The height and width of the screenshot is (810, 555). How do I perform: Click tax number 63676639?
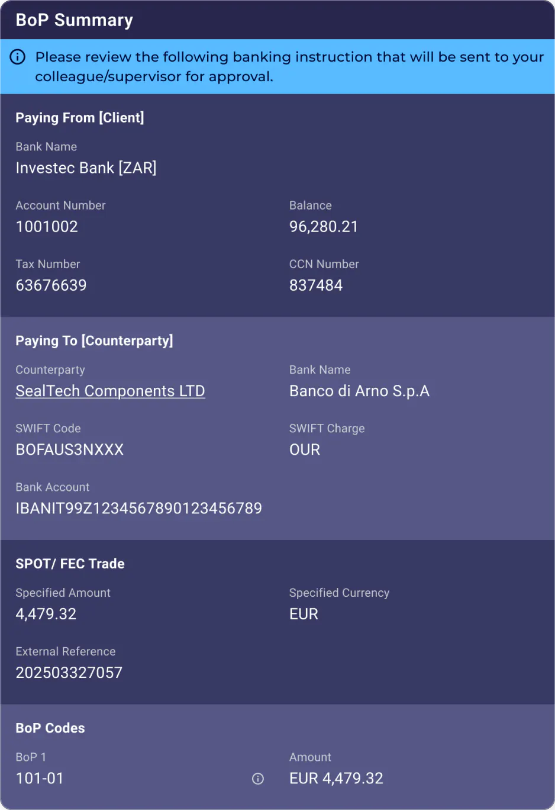click(51, 285)
